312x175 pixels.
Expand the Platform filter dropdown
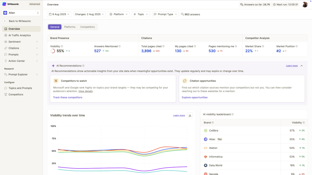pyautogui.click(x=119, y=14)
